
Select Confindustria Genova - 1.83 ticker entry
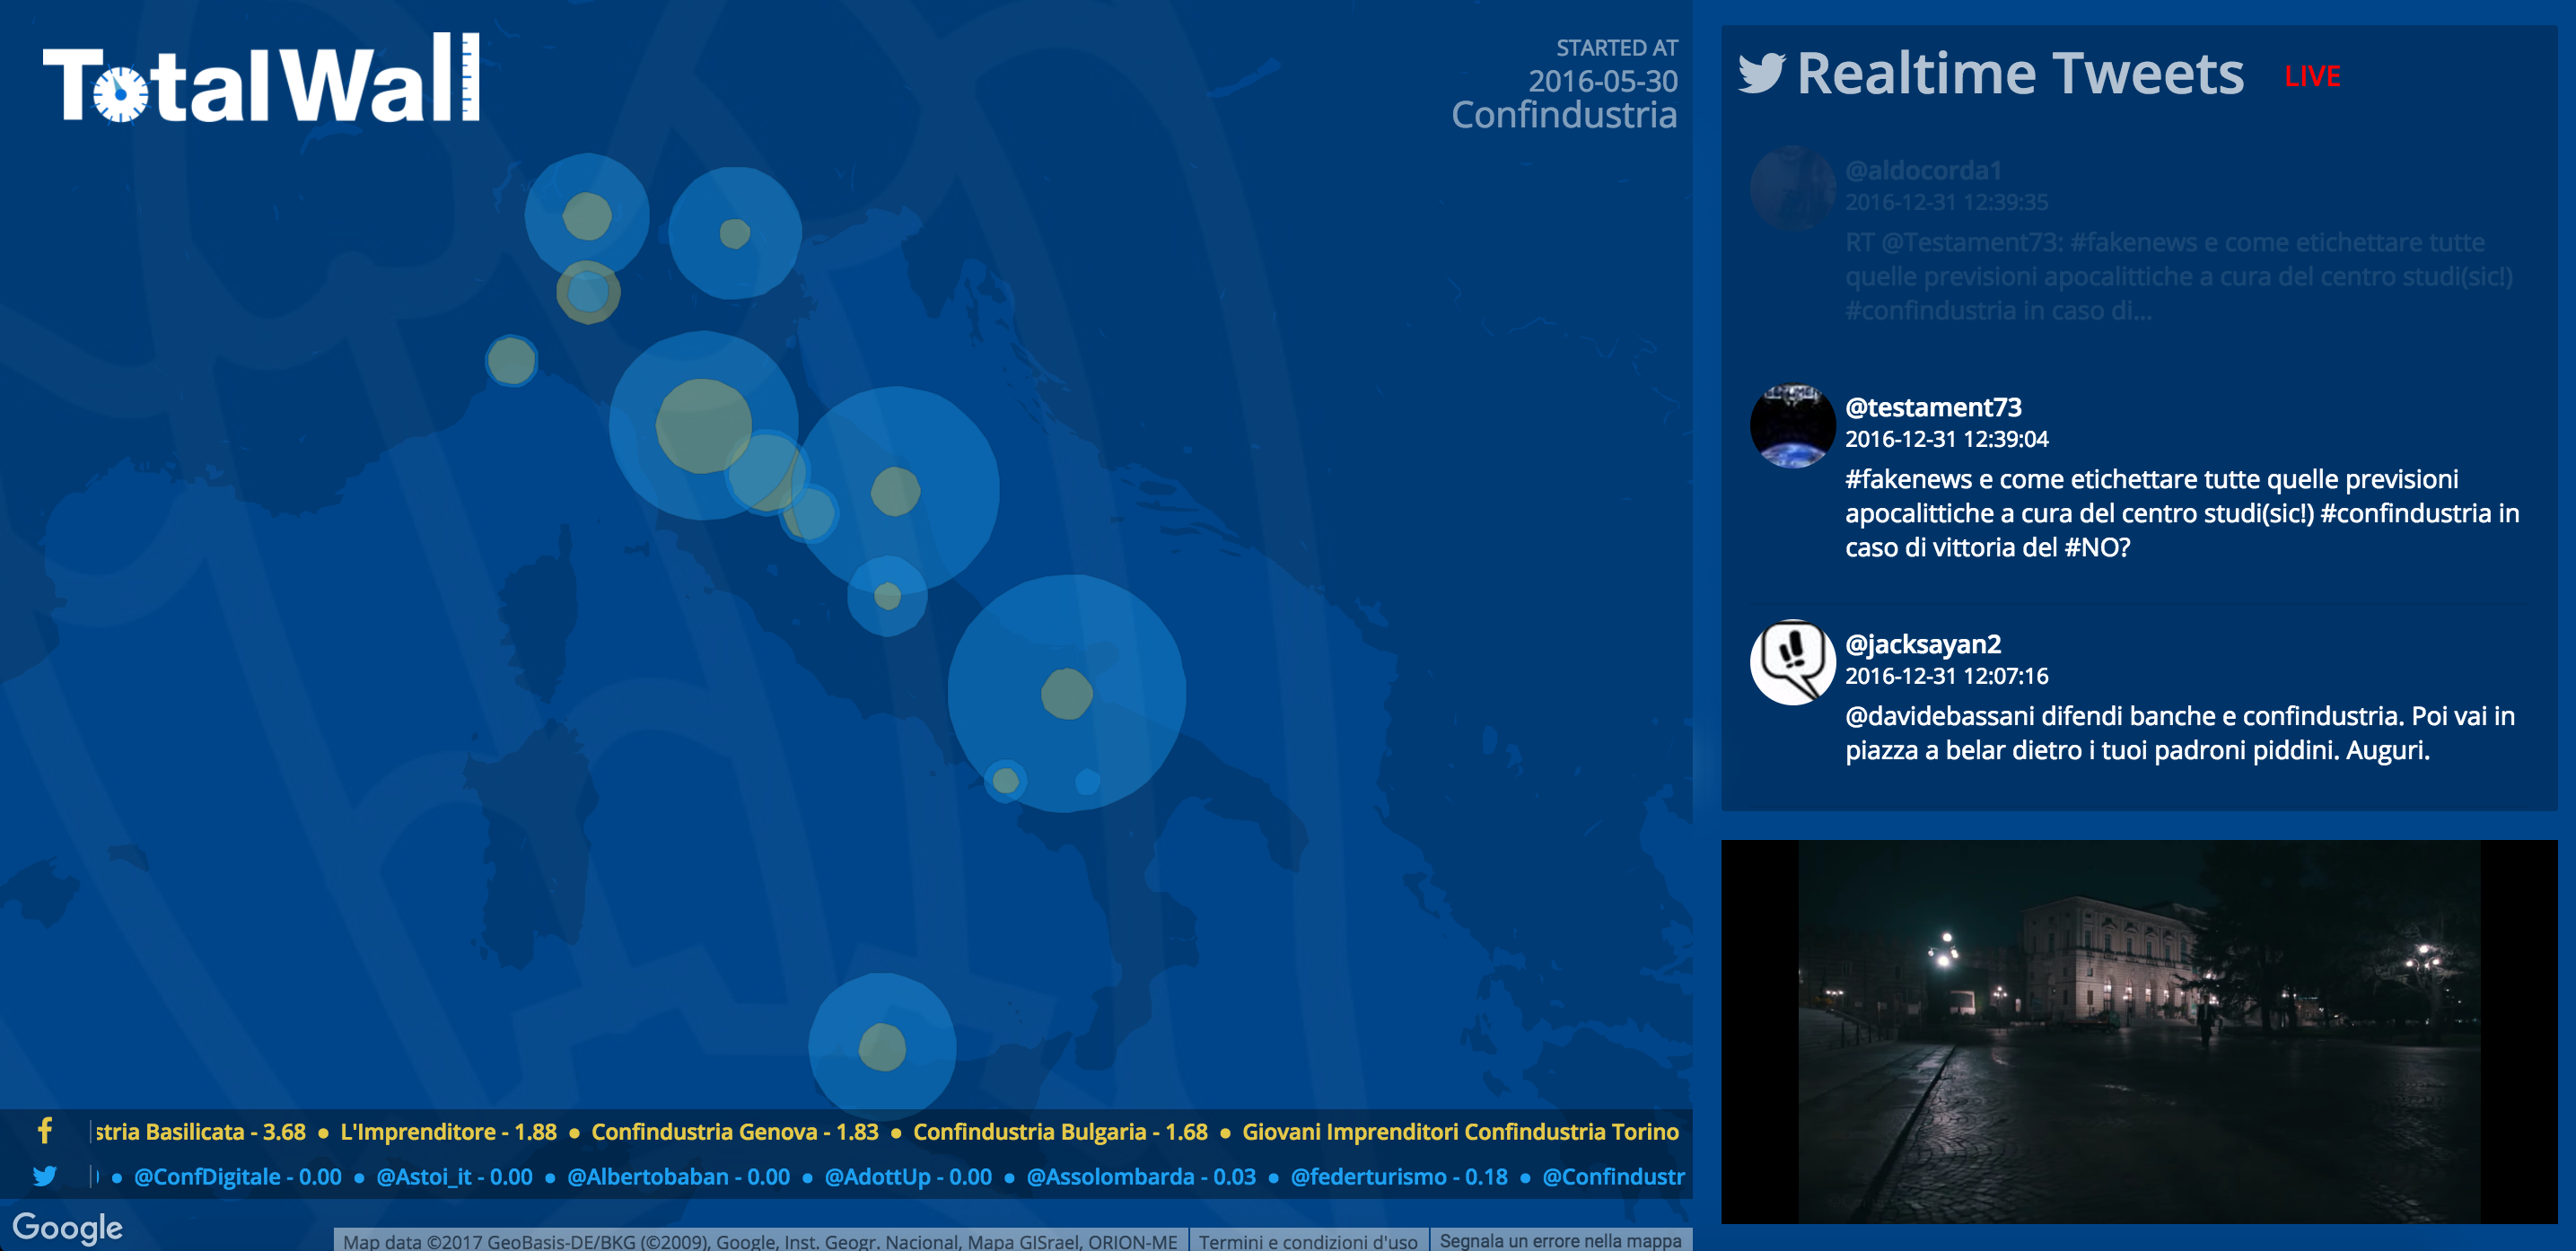coord(735,1132)
